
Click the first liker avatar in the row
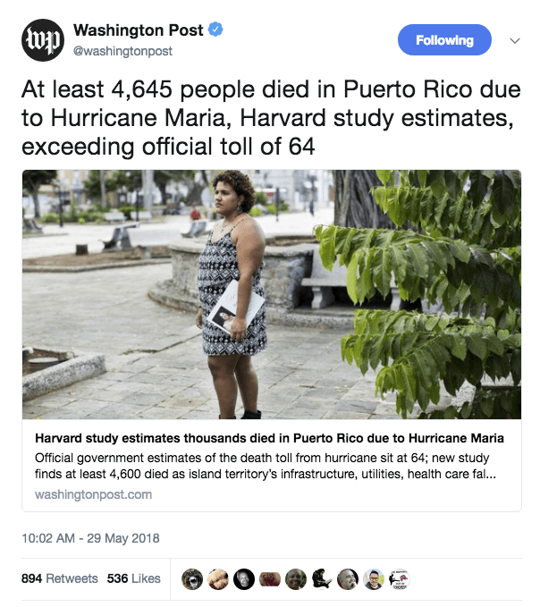coord(191,579)
